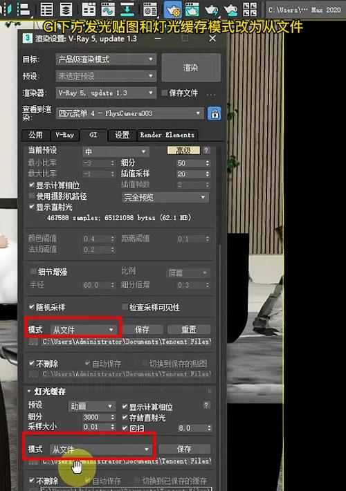Click the irradiance map file path field
346x491 pixels.
127,342
